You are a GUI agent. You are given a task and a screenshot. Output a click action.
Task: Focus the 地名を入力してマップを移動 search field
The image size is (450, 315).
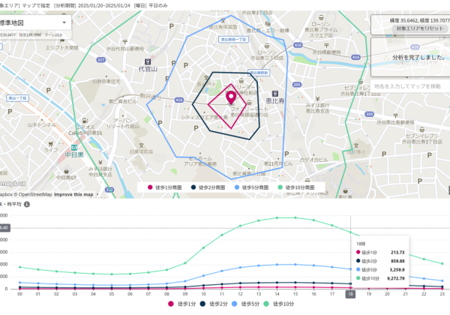(x=410, y=86)
